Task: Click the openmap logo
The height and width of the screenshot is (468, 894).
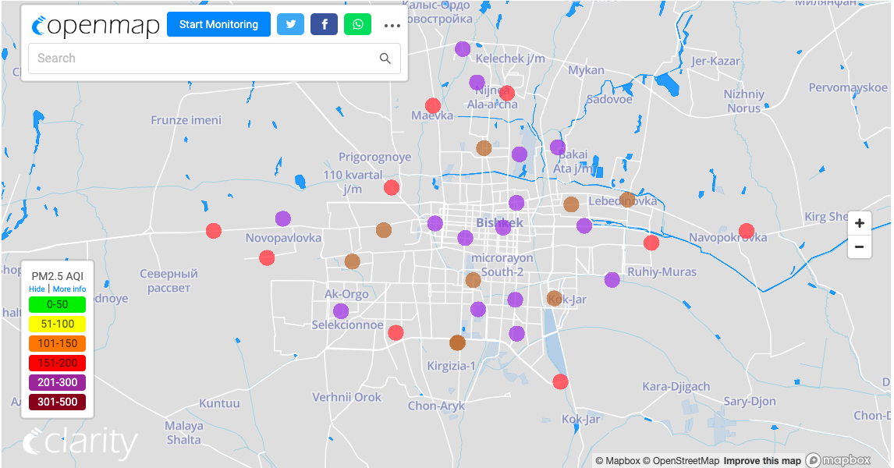Action: pos(94,25)
